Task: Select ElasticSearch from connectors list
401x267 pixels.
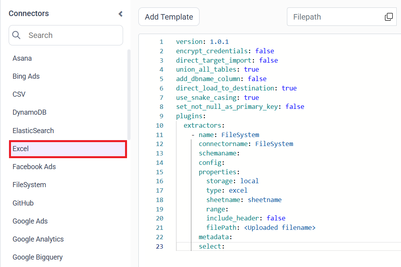Action: coord(33,131)
